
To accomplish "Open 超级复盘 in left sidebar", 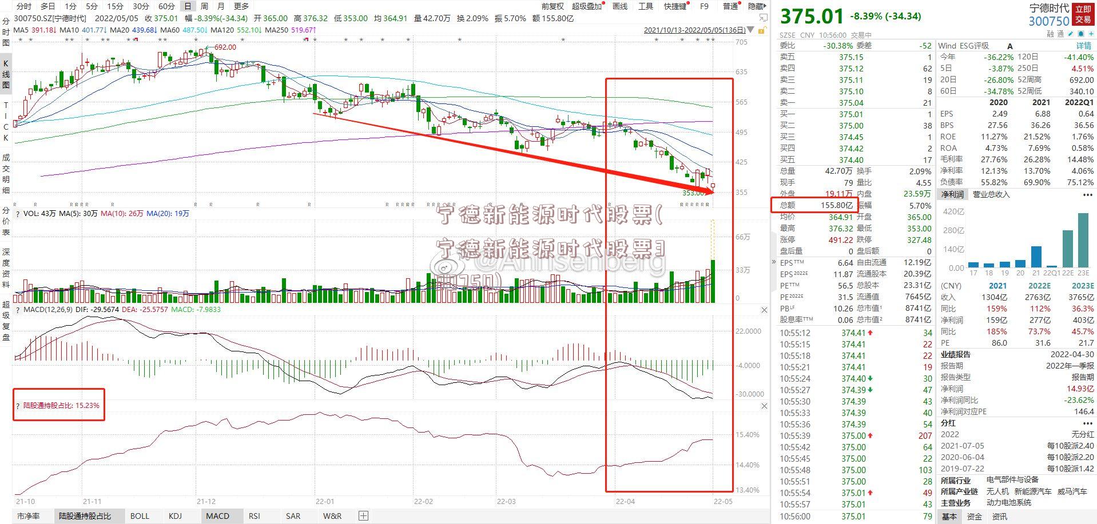I will pos(6,321).
